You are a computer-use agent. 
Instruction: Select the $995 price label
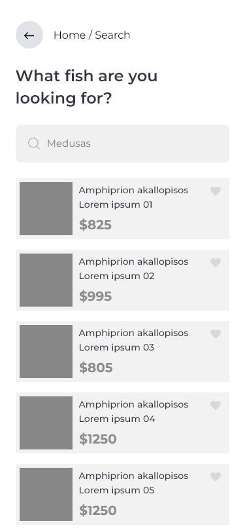[95, 296]
